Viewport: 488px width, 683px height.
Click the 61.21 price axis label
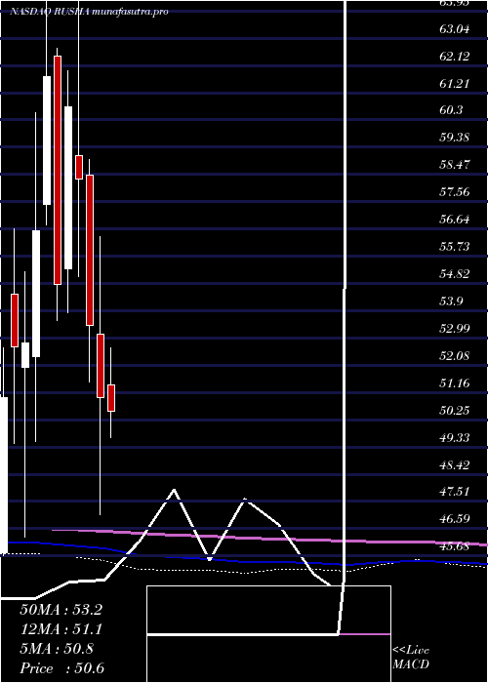[455, 83]
